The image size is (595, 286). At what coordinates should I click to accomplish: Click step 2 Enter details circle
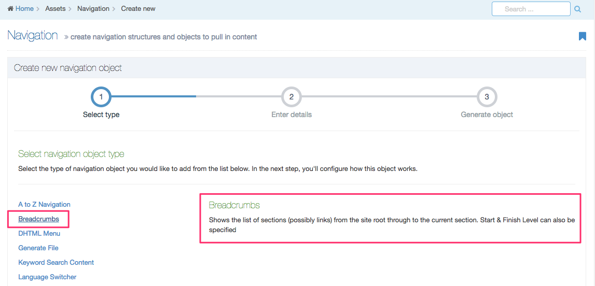click(x=292, y=97)
